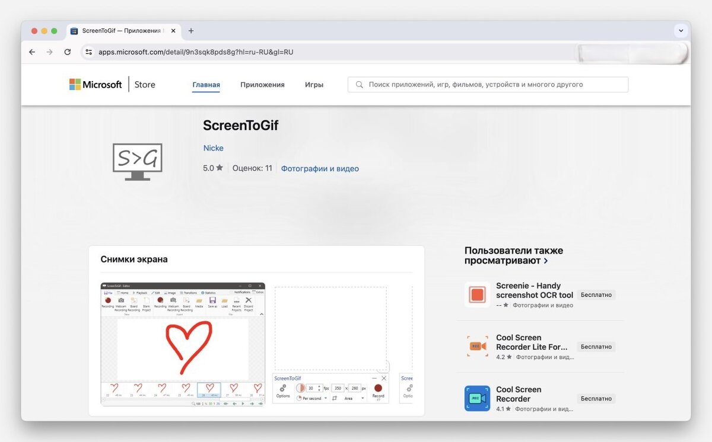The height and width of the screenshot is (442, 712).
Task: Go back using the browser back arrow
Action: (x=32, y=52)
